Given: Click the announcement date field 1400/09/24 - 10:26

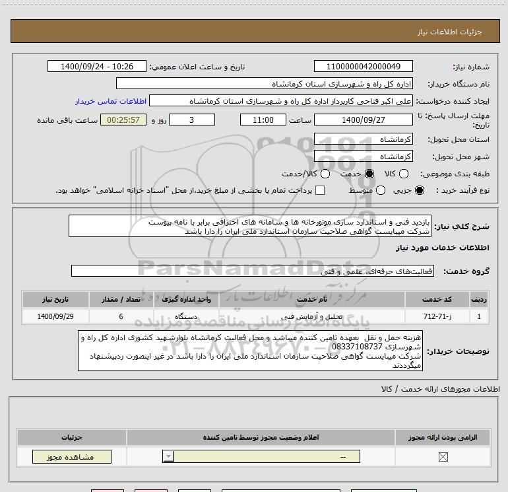Looking at the screenshot, I should tap(97, 66).
